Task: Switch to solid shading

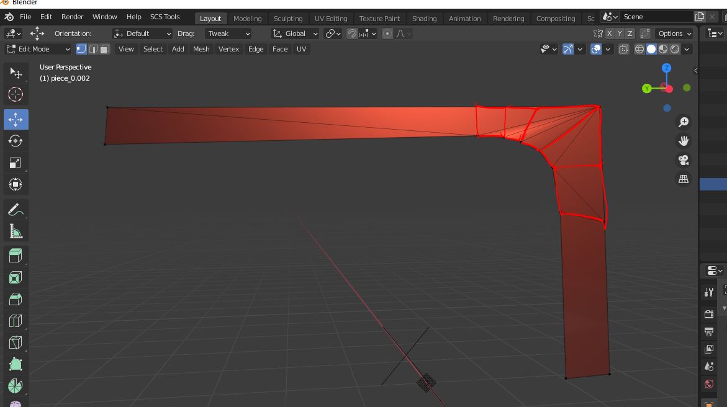Action: [x=651, y=49]
